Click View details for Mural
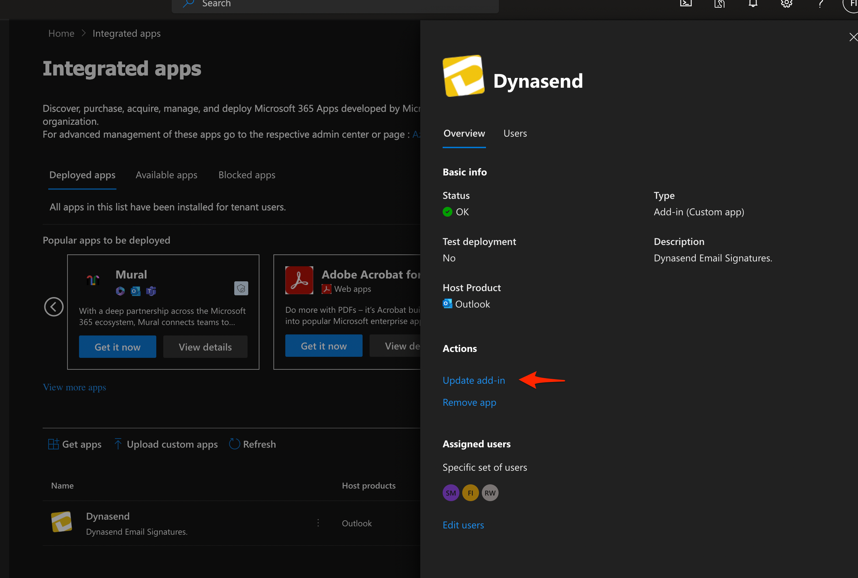The width and height of the screenshot is (858, 578). point(205,347)
